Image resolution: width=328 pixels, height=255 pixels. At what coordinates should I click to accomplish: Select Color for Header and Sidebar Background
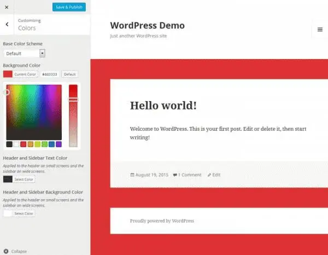[x=24, y=213]
